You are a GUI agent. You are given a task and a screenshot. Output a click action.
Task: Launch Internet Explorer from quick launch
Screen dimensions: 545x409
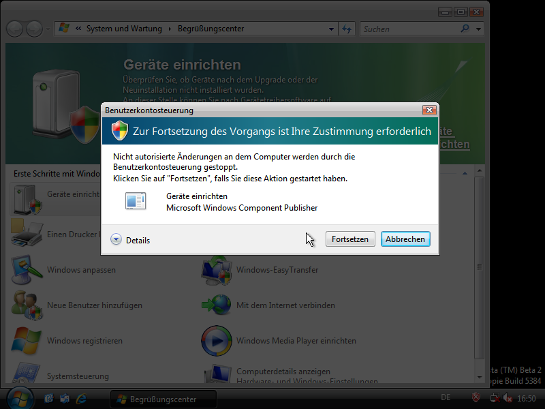click(82, 398)
